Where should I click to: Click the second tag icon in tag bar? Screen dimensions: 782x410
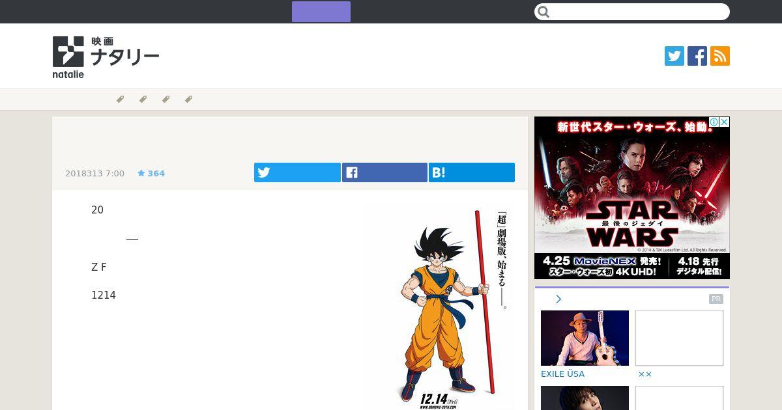[143, 100]
